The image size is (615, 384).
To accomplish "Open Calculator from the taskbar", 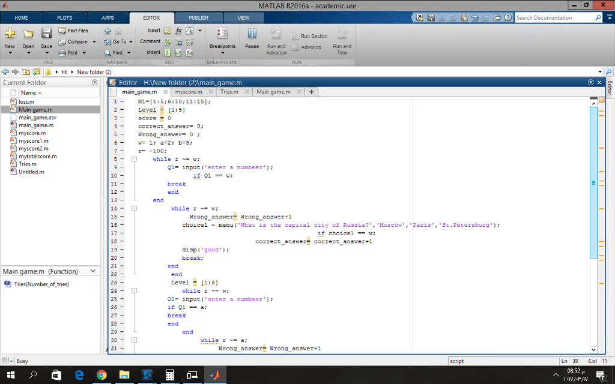I will tap(169, 375).
